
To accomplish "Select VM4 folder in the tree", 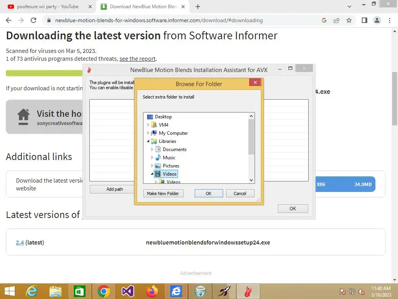I will click(164, 125).
